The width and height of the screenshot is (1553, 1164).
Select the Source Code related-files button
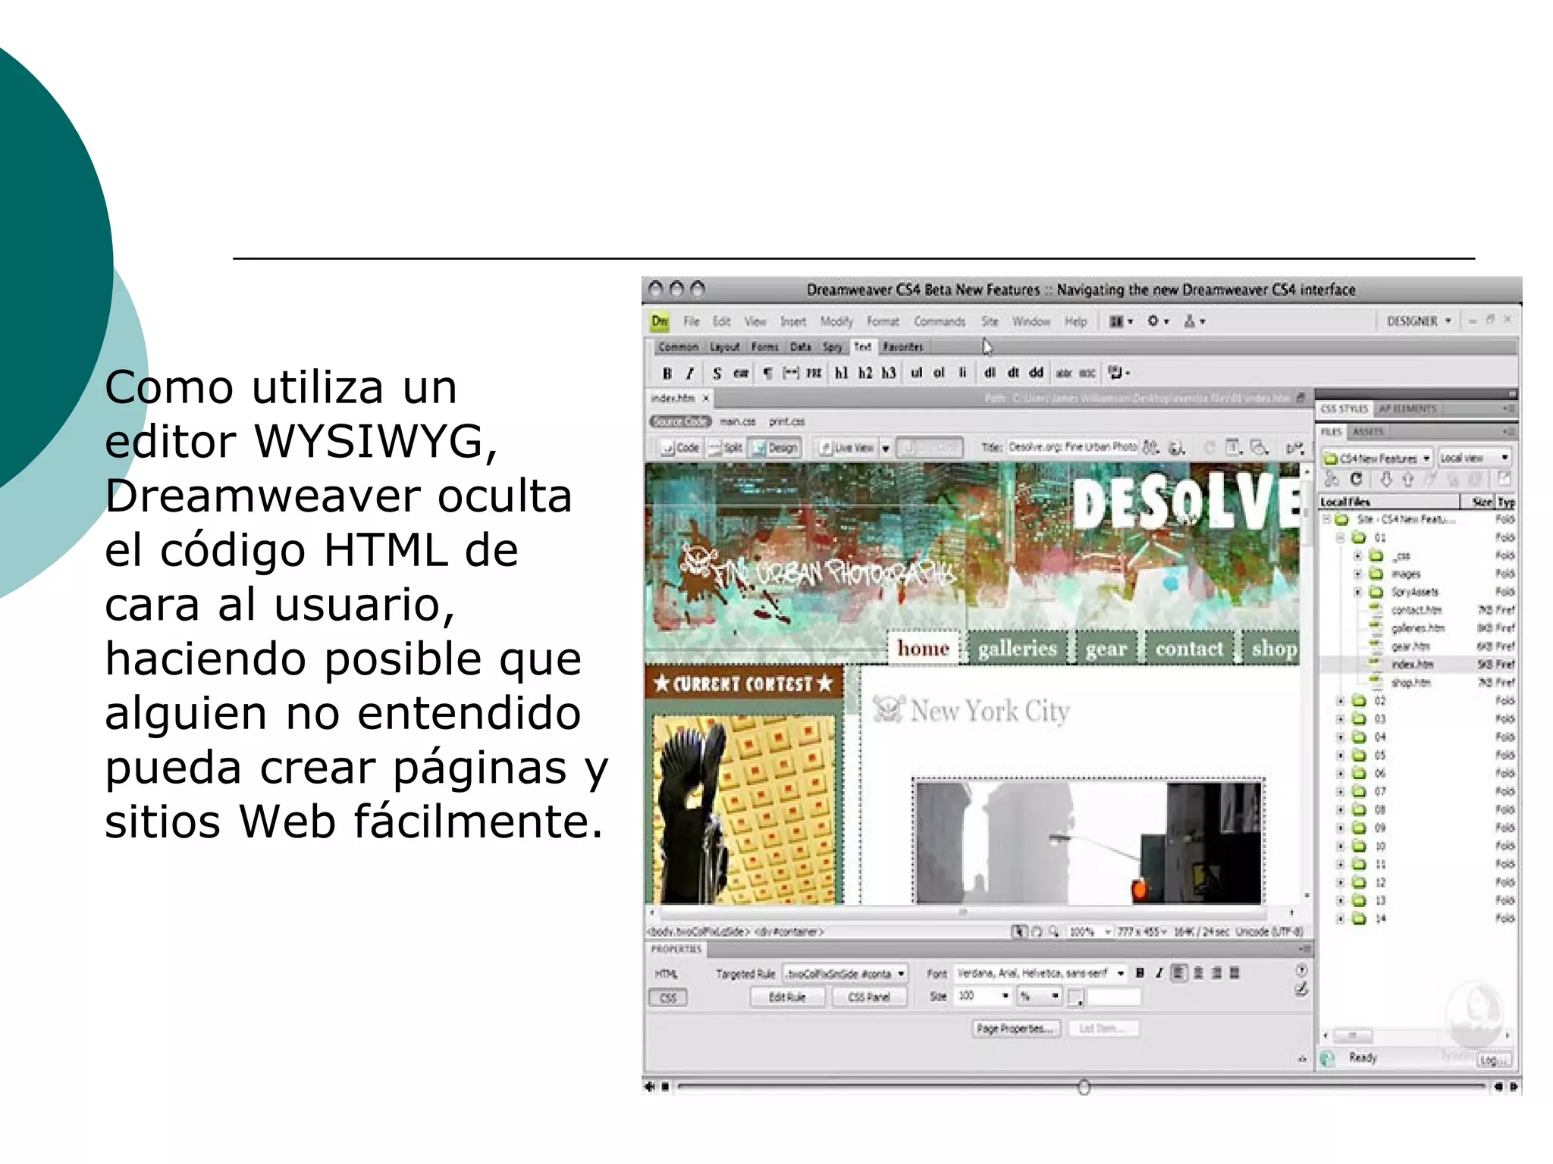pos(679,421)
